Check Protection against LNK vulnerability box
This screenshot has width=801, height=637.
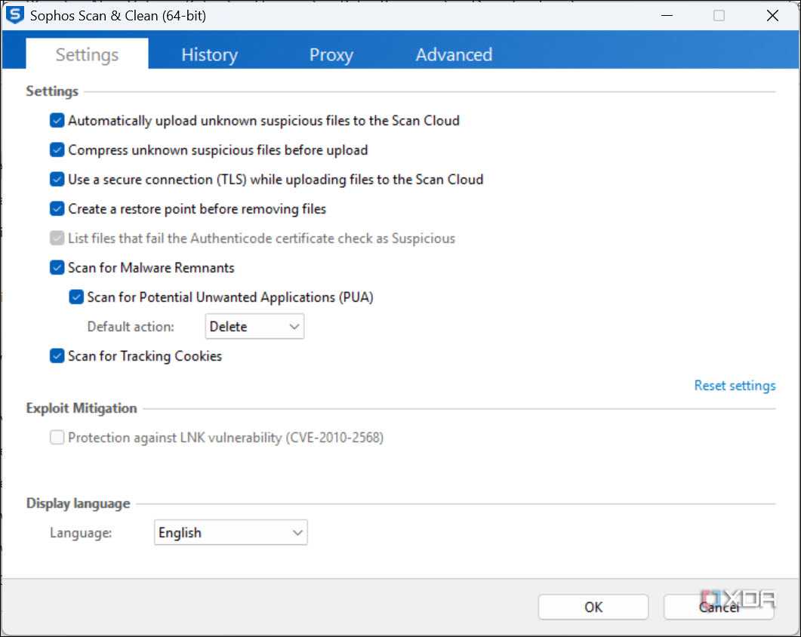57,437
